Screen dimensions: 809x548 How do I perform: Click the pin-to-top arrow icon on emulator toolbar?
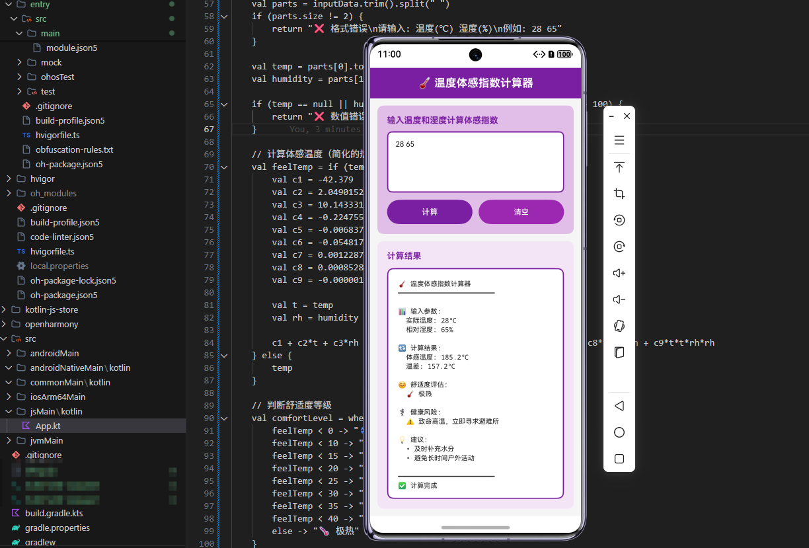pos(619,167)
